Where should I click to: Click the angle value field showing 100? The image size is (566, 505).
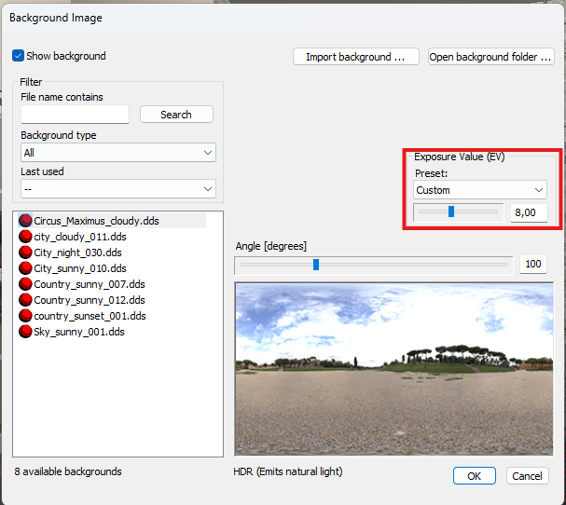coord(533,264)
